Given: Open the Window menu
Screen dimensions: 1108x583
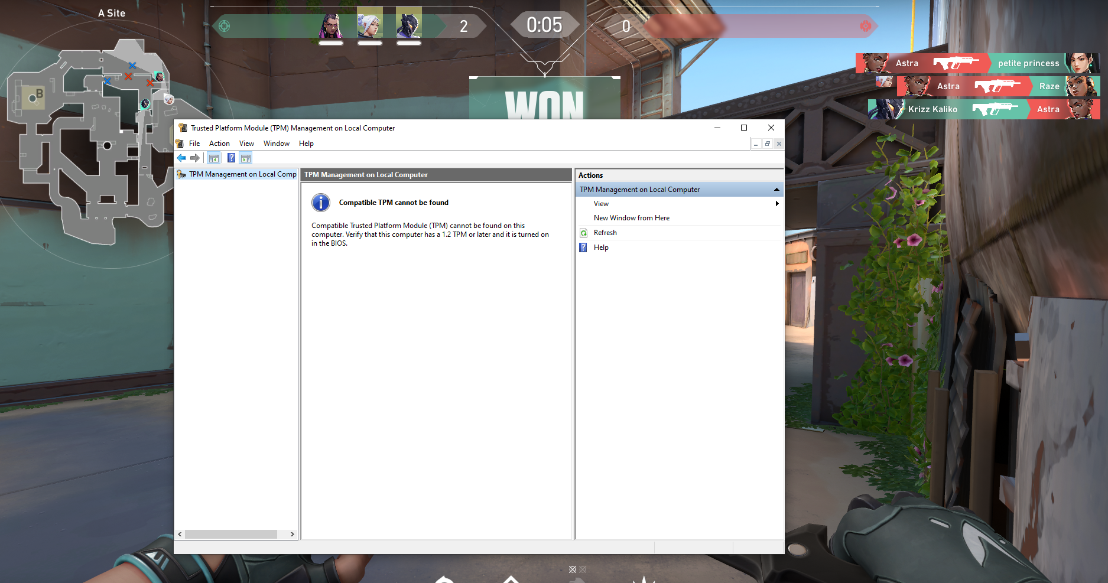Looking at the screenshot, I should [276, 144].
